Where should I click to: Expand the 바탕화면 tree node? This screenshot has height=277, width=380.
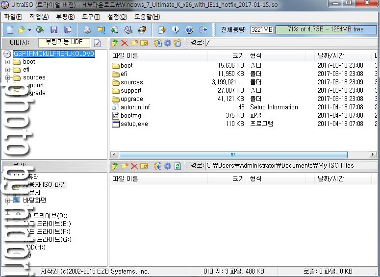(7, 201)
